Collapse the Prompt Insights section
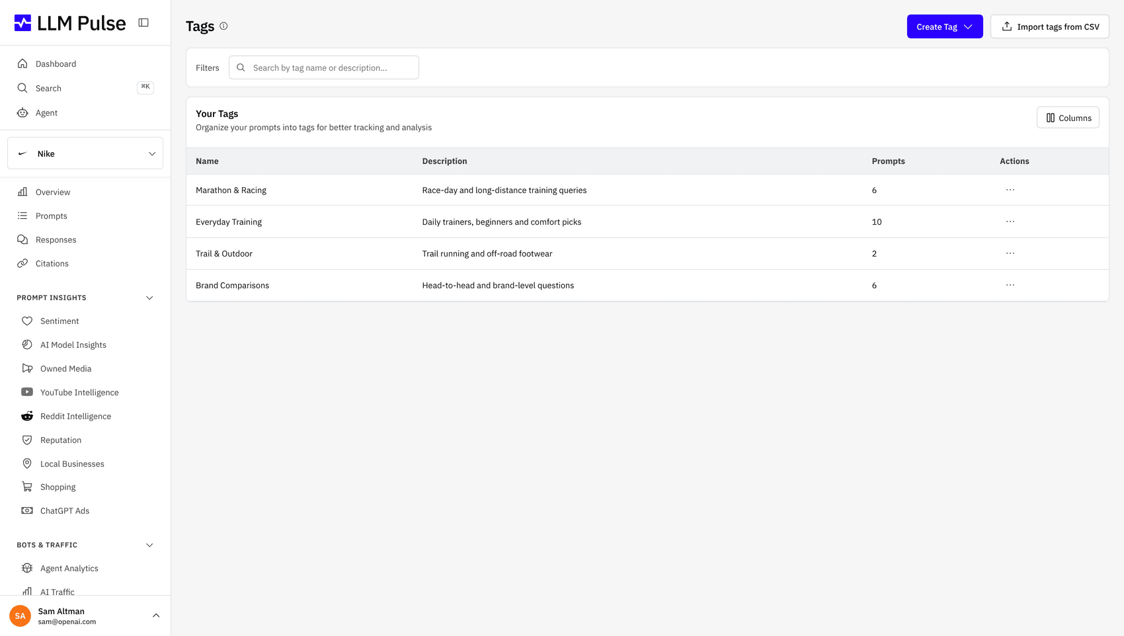This screenshot has height=636, width=1124. click(149, 298)
